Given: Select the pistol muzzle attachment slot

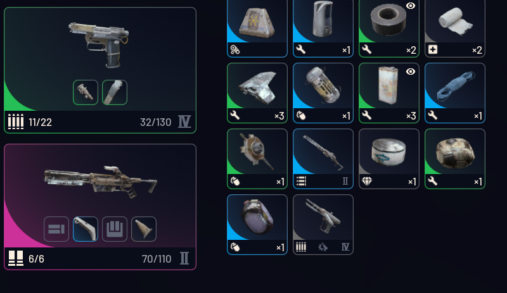Looking at the screenshot, I should (x=86, y=92).
